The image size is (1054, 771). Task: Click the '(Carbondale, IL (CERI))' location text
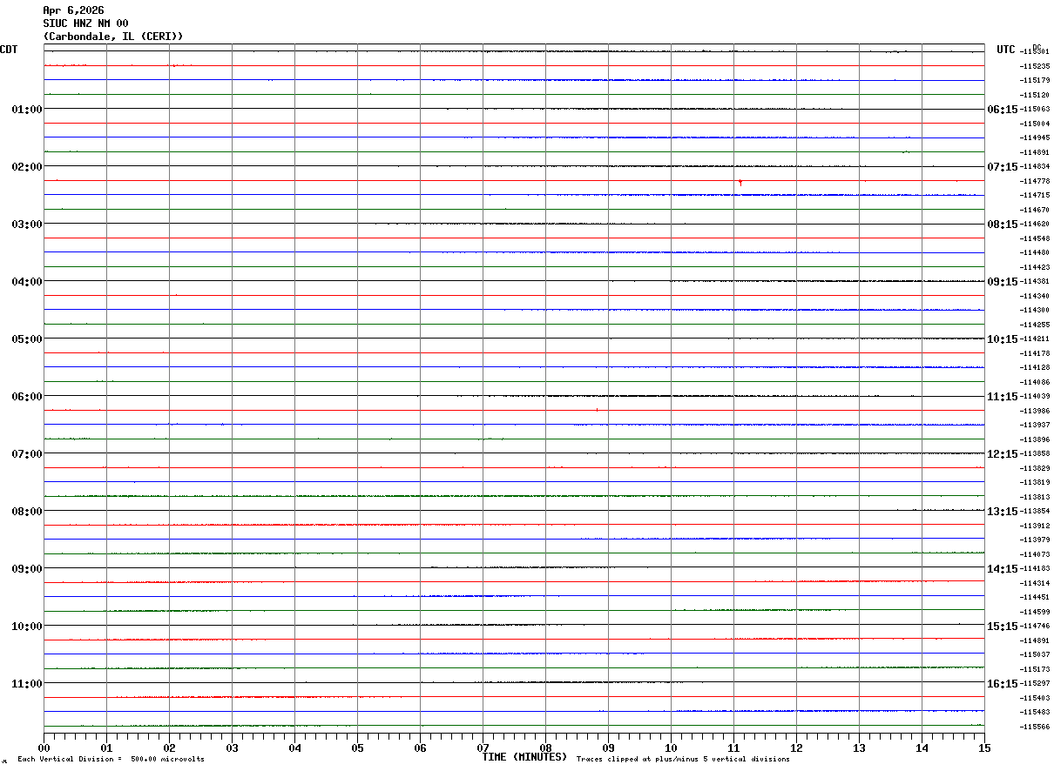click(113, 37)
